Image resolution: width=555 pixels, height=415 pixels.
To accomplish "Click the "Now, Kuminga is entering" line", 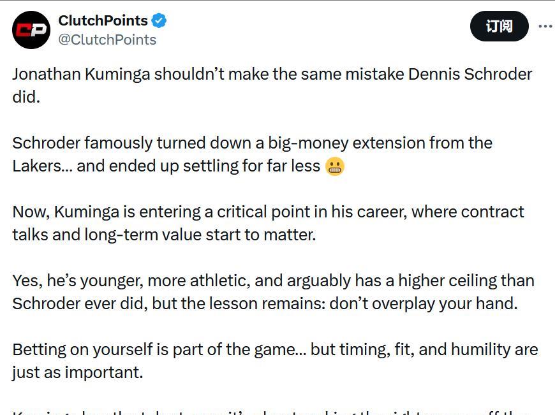I will (x=268, y=212).
